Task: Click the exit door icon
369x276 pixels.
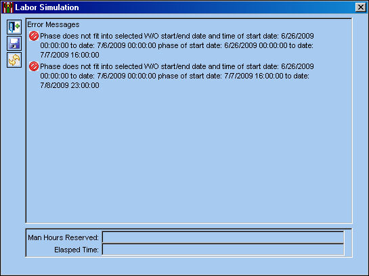Action: coord(14,27)
